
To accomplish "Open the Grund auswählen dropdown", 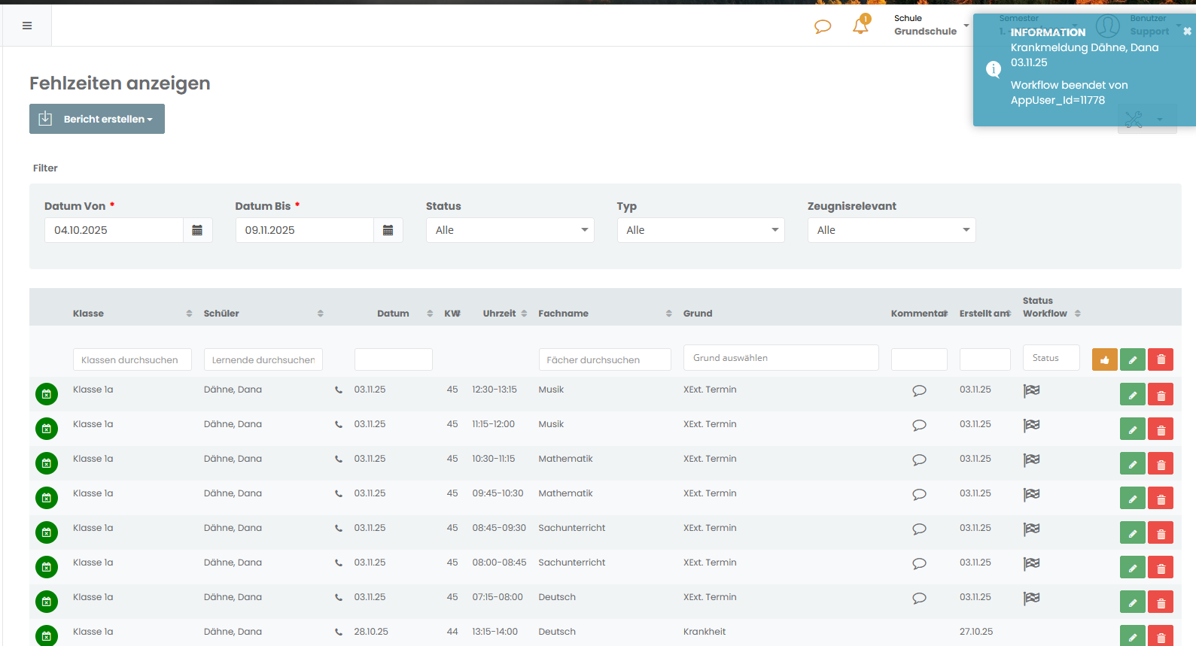I will point(781,358).
